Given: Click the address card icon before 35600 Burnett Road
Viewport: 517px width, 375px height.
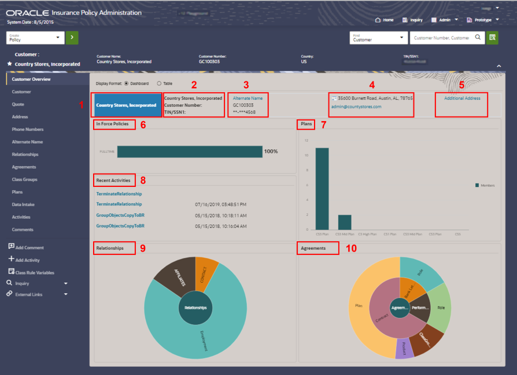Looking at the screenshot, I should (x=334, y=98).
